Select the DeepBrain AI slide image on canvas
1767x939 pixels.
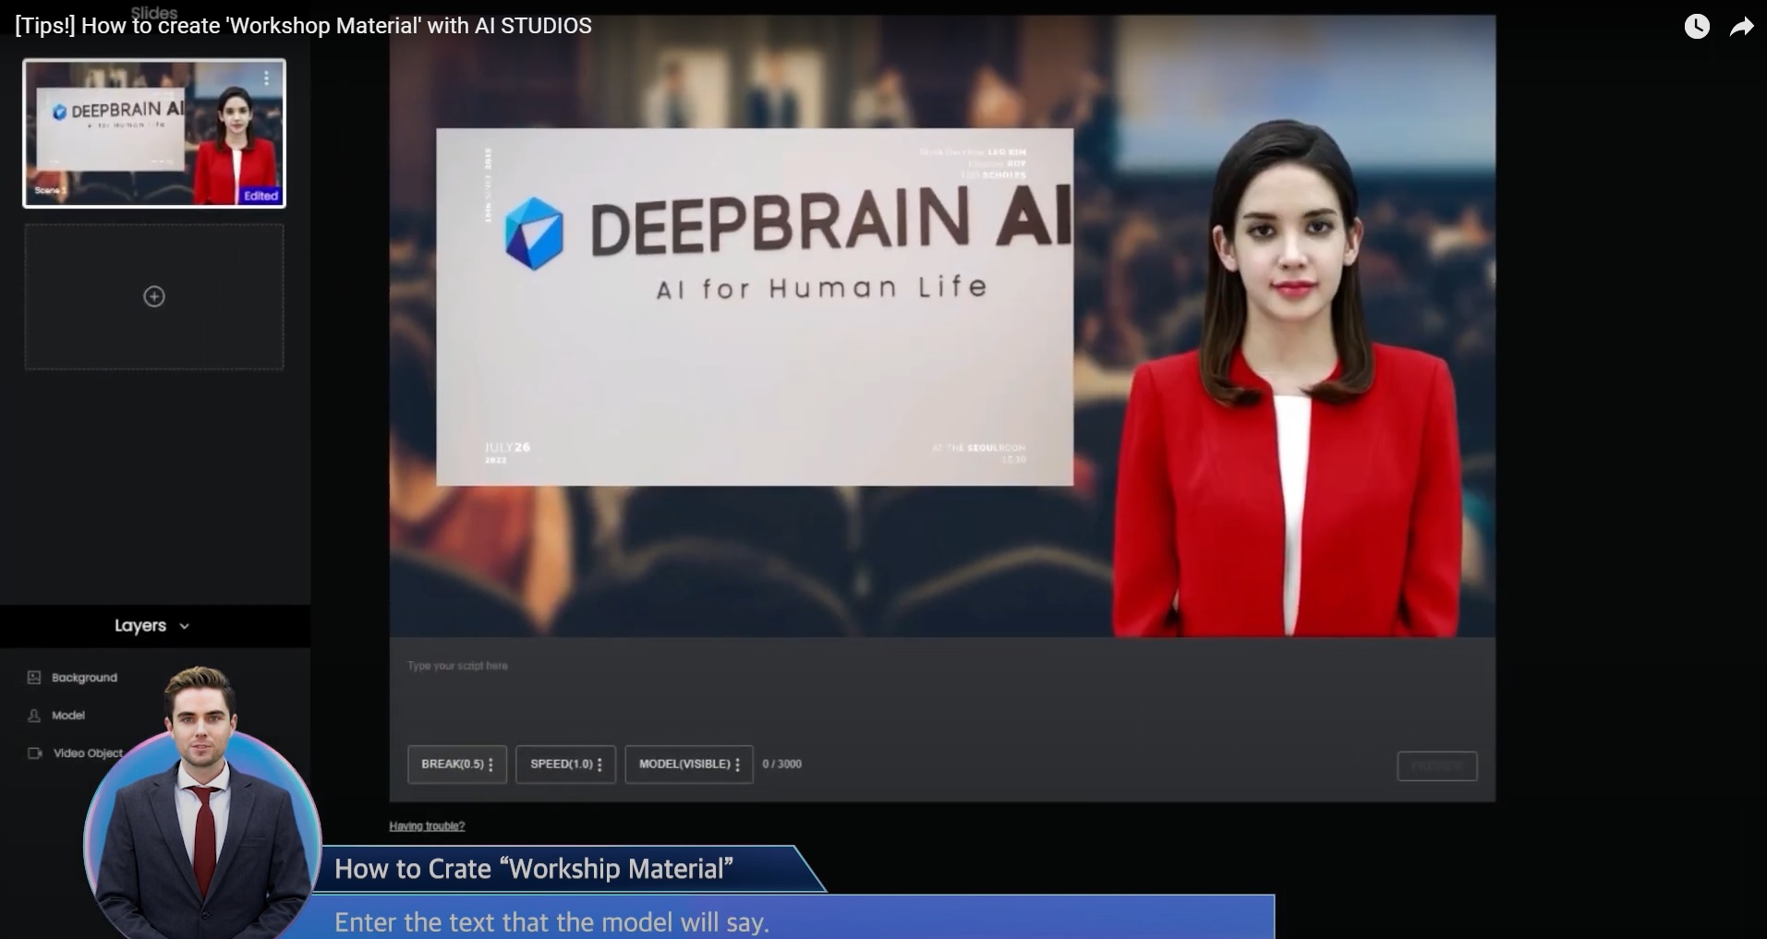pyautogui.click(x=755, y=307)
